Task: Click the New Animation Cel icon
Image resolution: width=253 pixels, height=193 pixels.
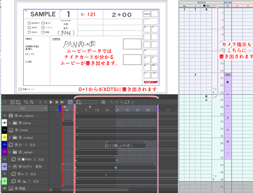Action: [79, 102]
